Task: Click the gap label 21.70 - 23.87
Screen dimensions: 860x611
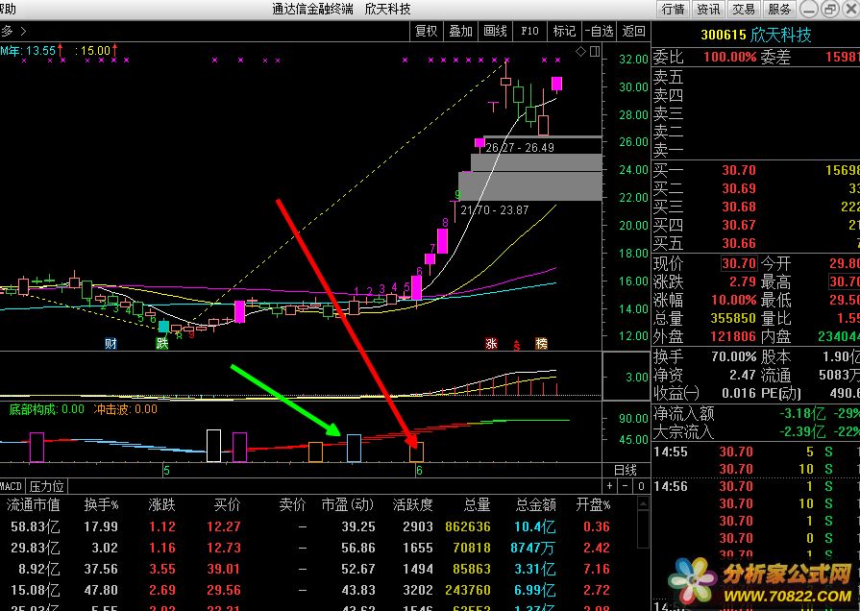Action: 494,210
